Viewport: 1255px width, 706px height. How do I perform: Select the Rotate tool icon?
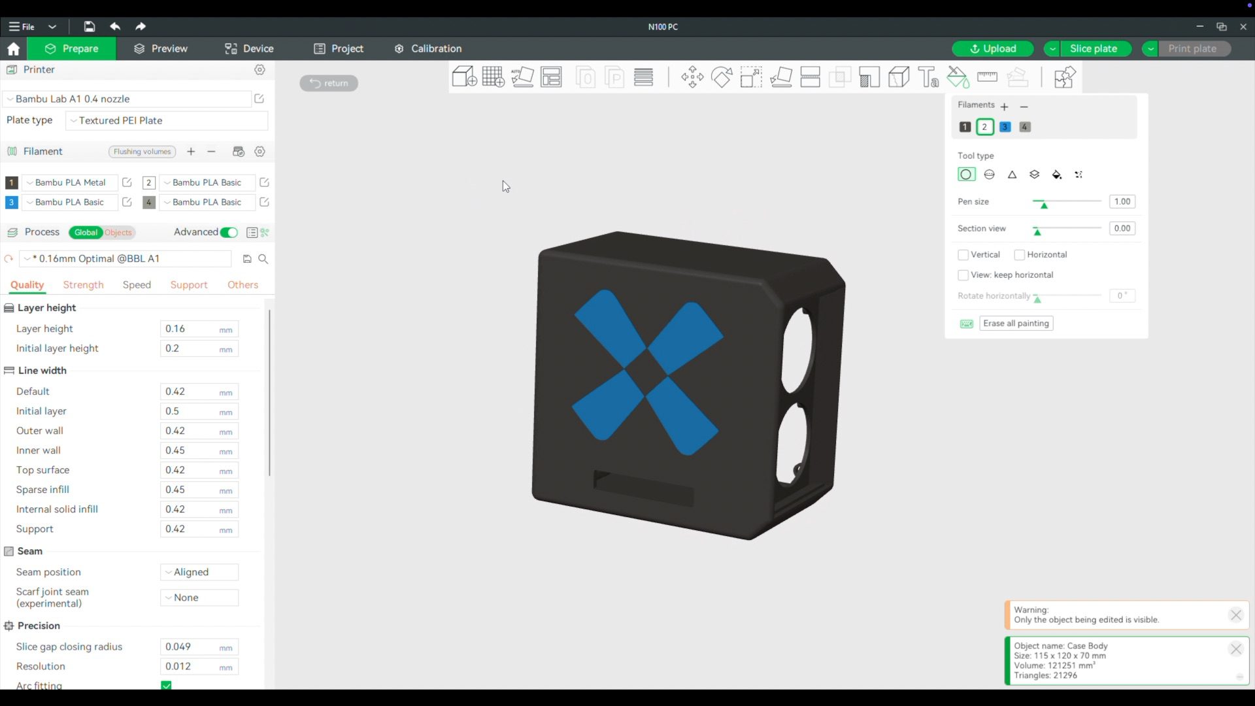pyautogui.click(x=722, y=77)
